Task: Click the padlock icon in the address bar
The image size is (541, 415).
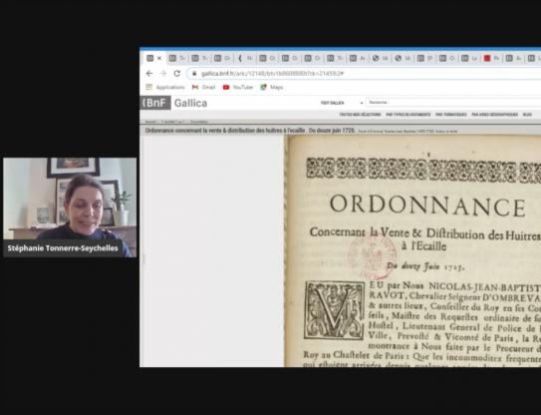Action: pyautogui.click(x=194, y=74)
